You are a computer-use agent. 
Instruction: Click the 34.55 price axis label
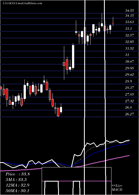129,11
